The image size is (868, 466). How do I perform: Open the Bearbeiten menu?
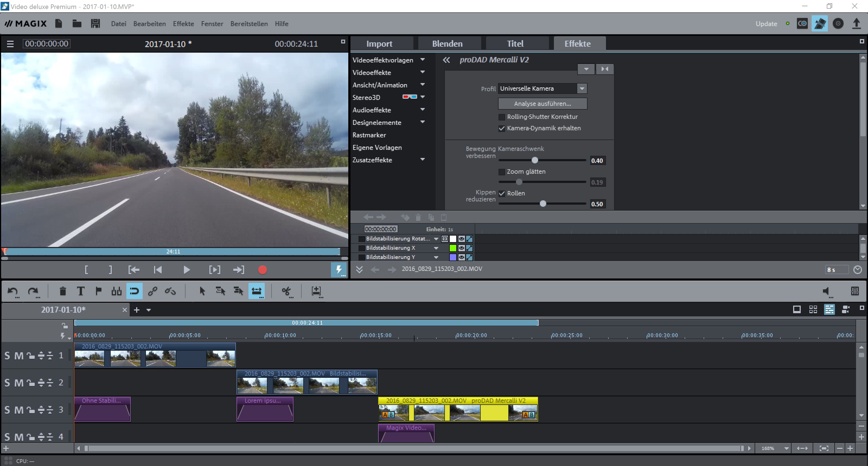click(x=150, y=24)
